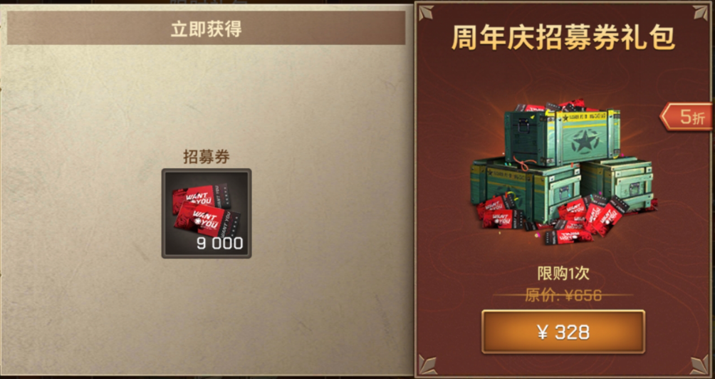Click the bottom-right corner ornament of pack panel
The height and width of the screenshot is (379, 715).
(700, 365)
